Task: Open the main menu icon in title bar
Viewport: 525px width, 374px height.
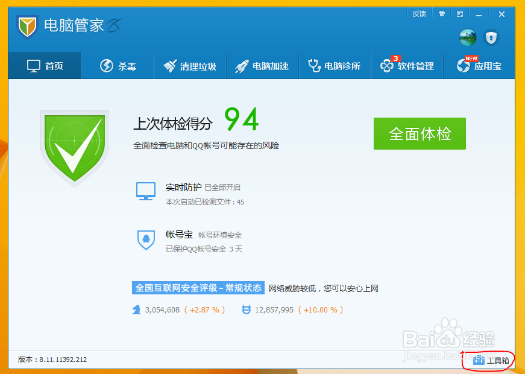Action: (x=460, y=14)
